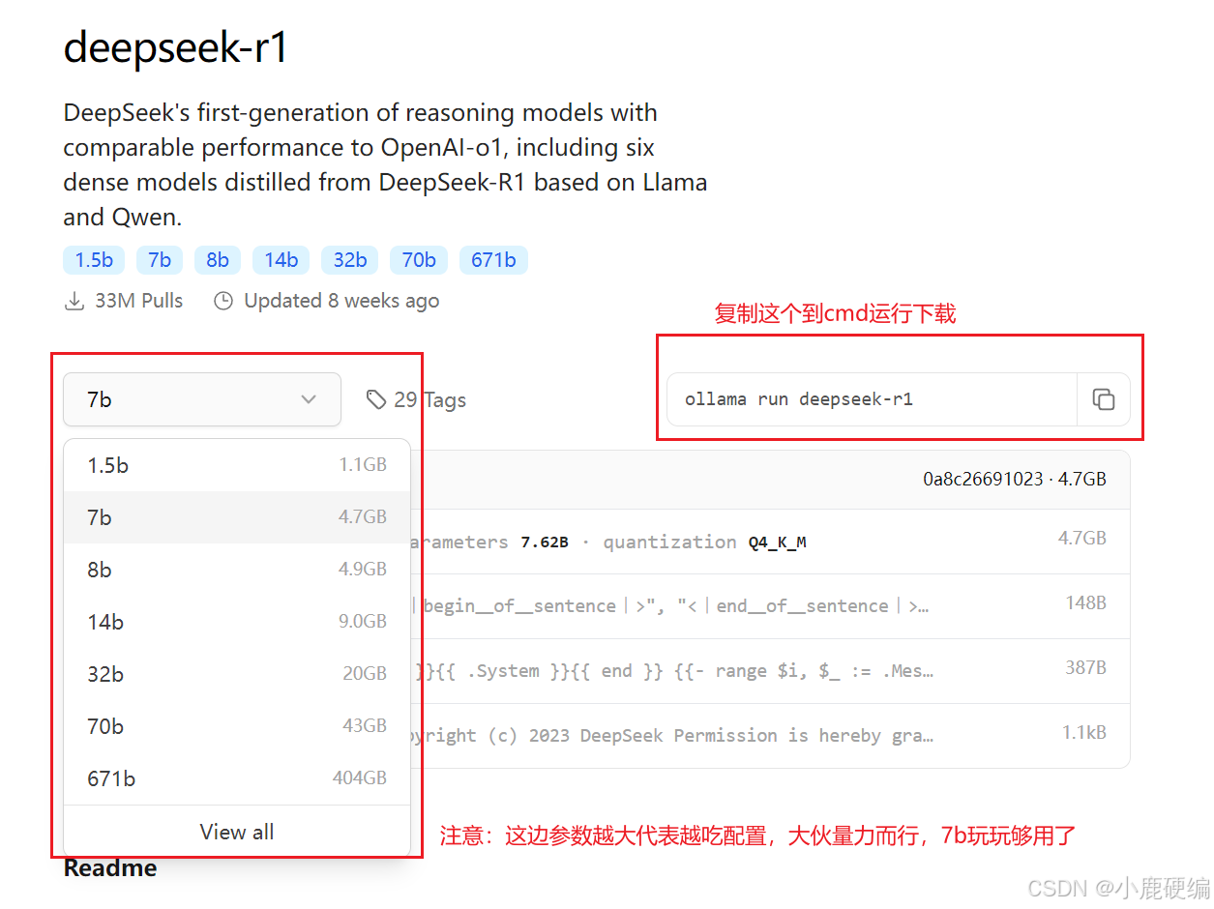1214x909 pixels.
Task: Select the 32b 20GB model
Action: [237, 674]
